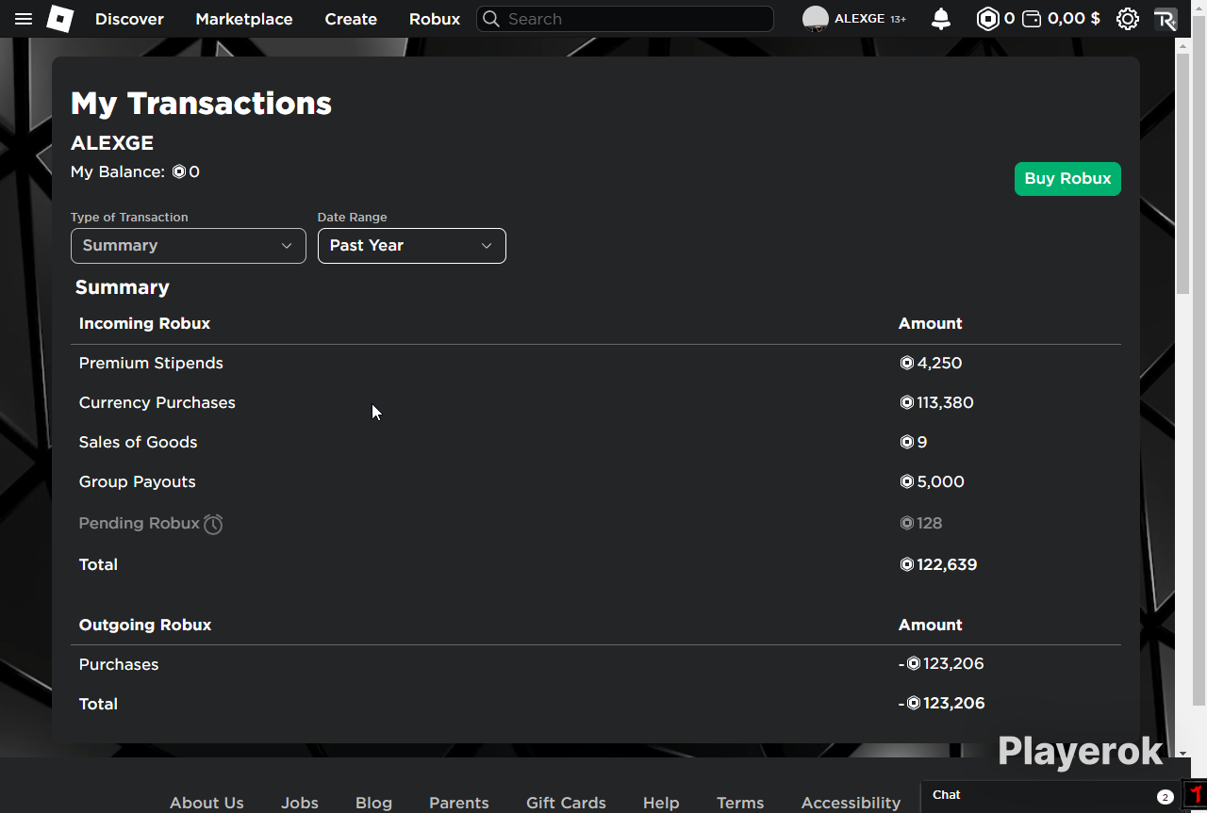The image size is (1207, 813).
Task: Click the Robux balance icon in navbar
Action: point(987,19)
